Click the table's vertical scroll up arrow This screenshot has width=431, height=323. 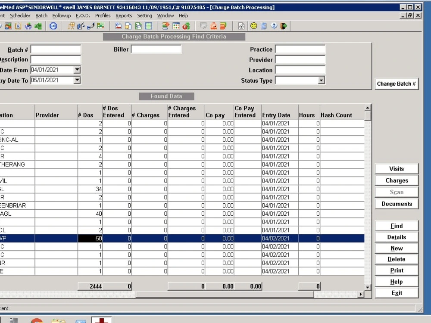pos(368,108)
